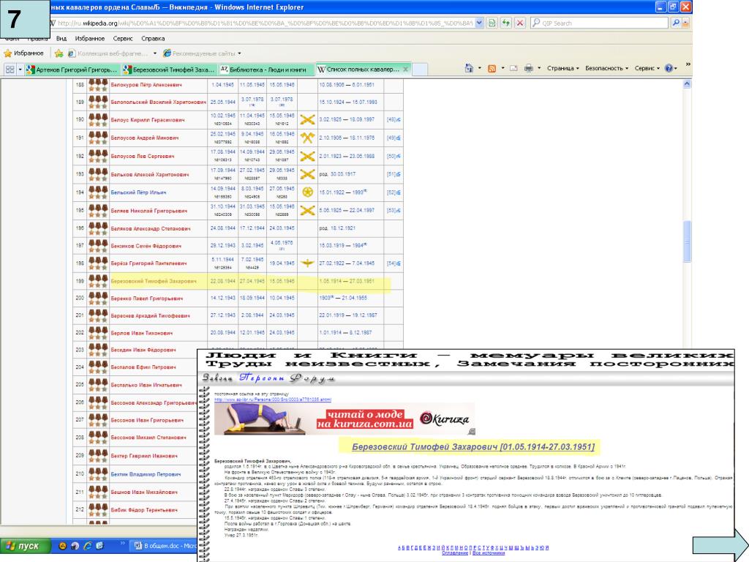749x562 pixels.
Task: Click the az-libr.ru permanent link URL
Action: coord(272,400)
